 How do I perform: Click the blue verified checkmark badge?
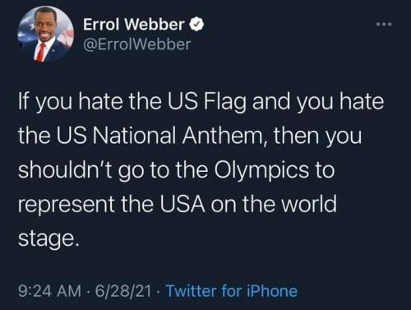[196, 25]
